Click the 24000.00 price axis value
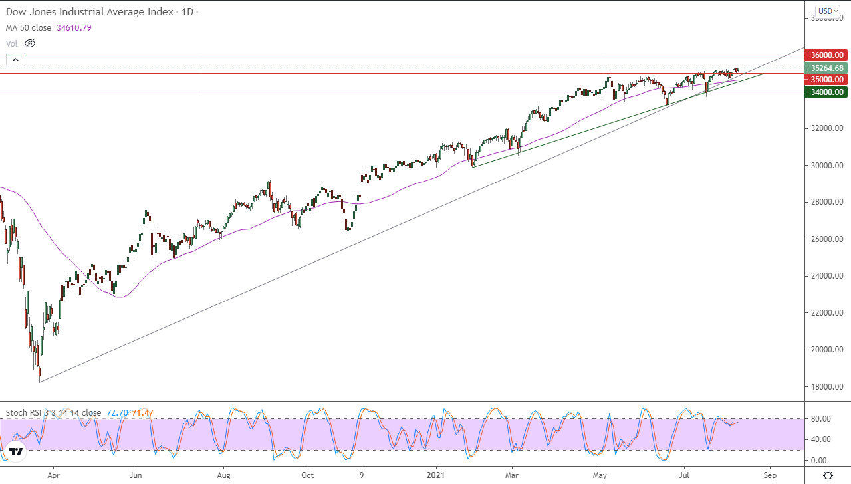The width and height of the screenshot is (851, 484). coord(827,276)
